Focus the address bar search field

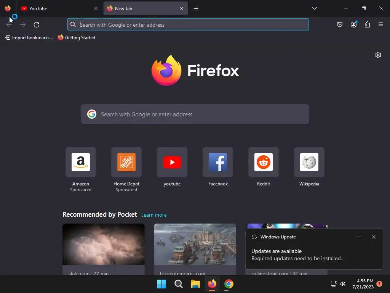pos(188,25)
